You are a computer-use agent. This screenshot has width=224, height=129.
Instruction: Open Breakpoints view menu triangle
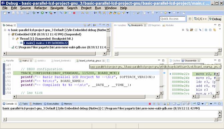tap(220, 29)
